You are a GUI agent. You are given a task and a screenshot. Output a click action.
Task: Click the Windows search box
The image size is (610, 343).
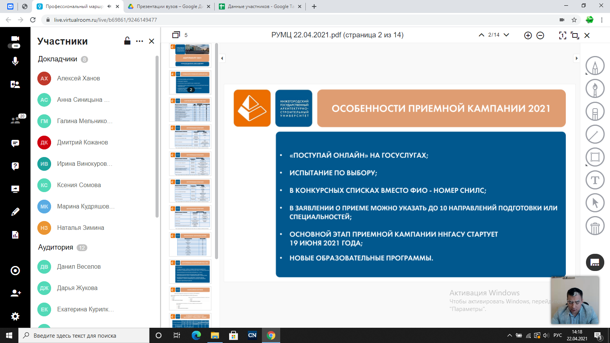click(x=84, y=335)
